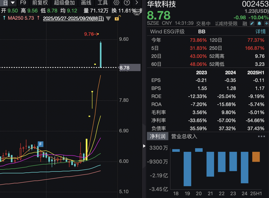This screenshot has height=198, width=269.
Task: Toggle the date range lock icon
Action: pos(117,18)
